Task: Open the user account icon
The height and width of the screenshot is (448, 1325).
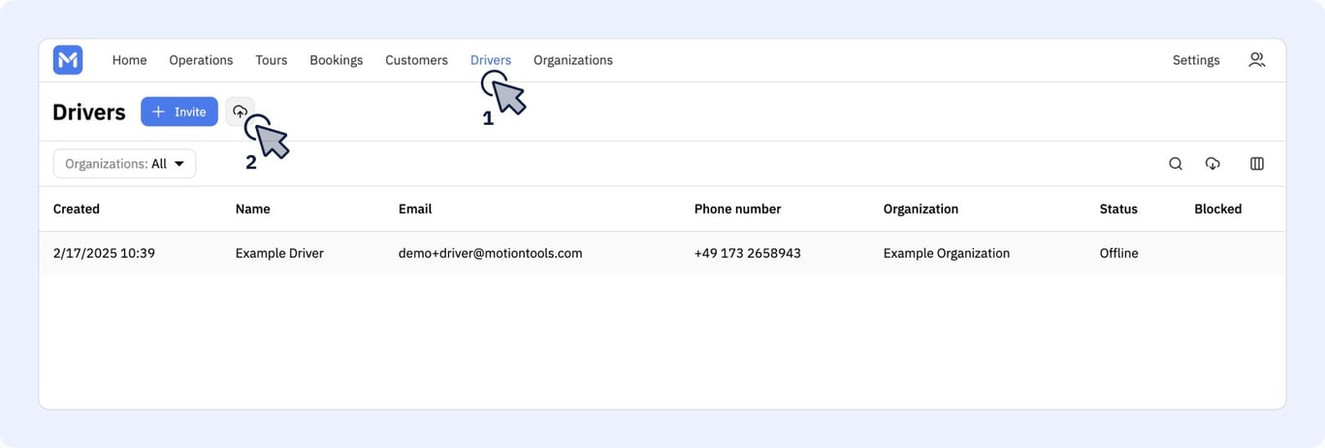Action: [x=1256, y=60]
